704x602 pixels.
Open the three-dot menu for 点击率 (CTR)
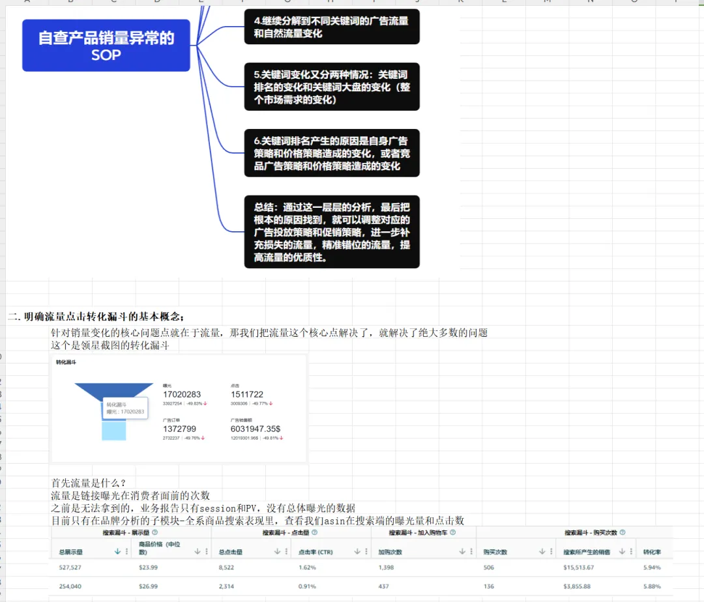pos(366,551)
